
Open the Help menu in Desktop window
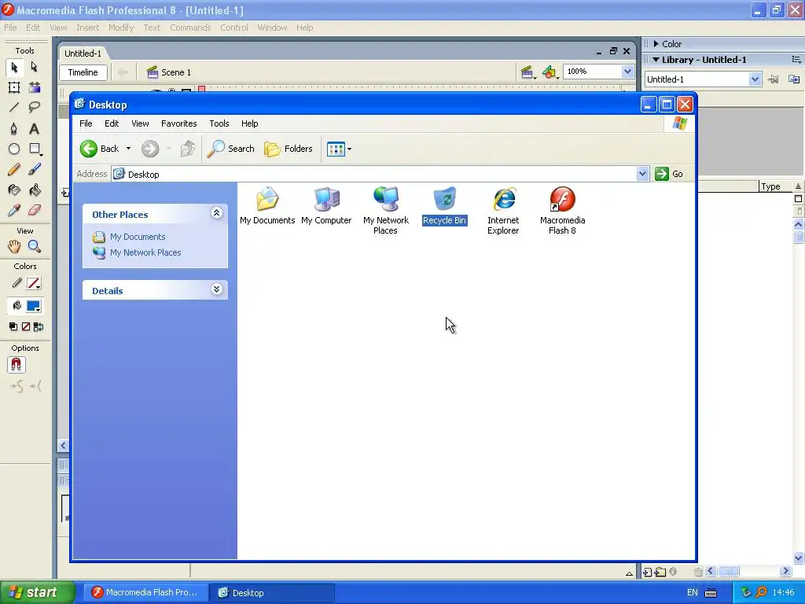tap(249, 123)
